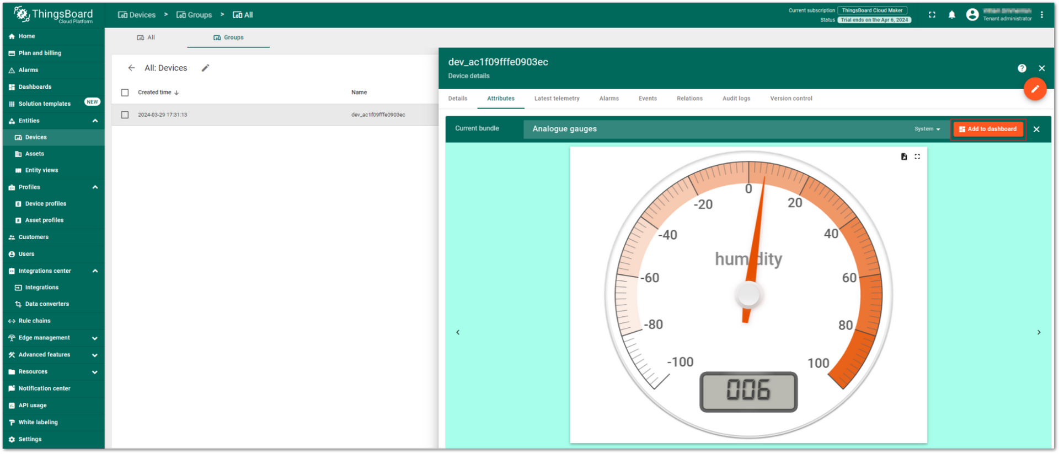Go back with the arrow beside All: Devices
1059x454 pixels.
(x=131, y=68)
